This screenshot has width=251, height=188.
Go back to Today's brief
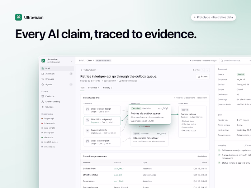[88, 70]
